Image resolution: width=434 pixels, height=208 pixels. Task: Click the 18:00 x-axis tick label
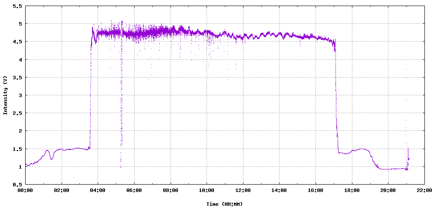click(352, 190)
